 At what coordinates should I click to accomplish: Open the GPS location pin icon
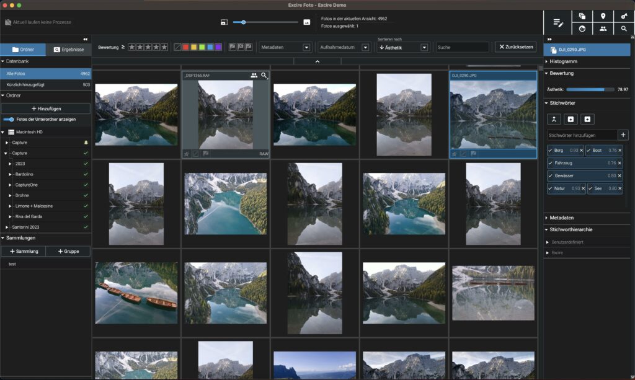pyautogui.click(x=603, y=16)
